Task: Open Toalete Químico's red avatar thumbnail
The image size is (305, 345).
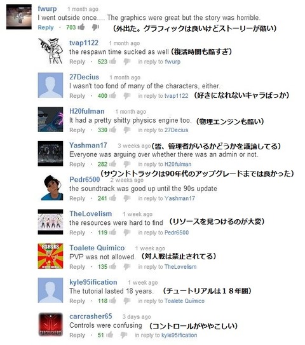Action: [50, 256]
